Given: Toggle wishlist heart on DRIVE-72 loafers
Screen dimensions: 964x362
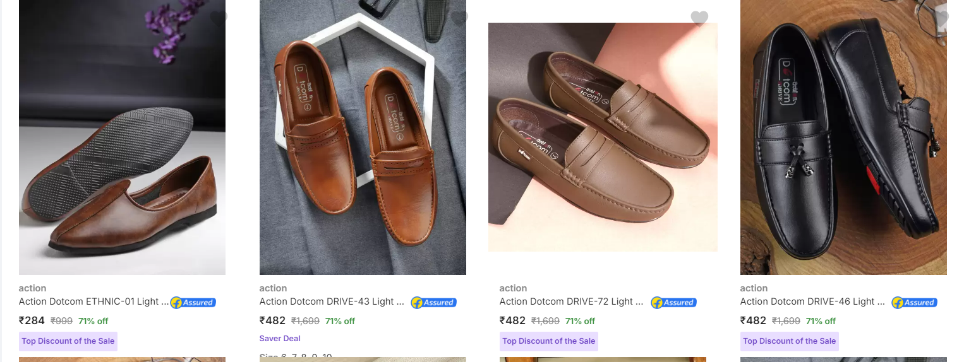Looking at the screenshot, I should click(x=699, y=18).
